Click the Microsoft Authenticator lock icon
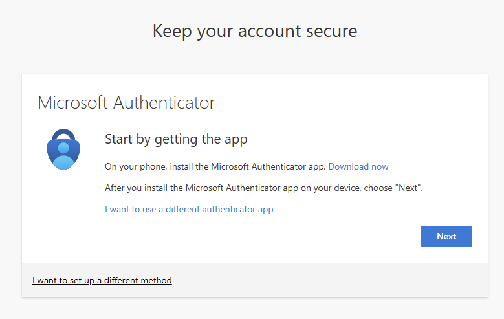504x319 pixels. pos(62,150)
